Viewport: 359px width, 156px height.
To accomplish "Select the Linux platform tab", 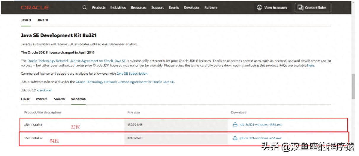I will click(x=25, y=99).
